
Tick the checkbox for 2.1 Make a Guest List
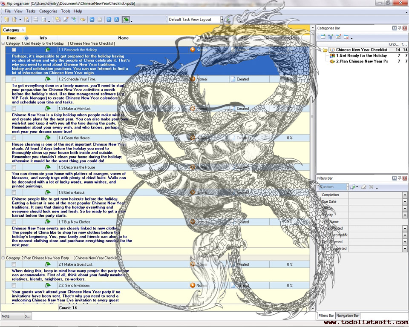tap(14, 264)
